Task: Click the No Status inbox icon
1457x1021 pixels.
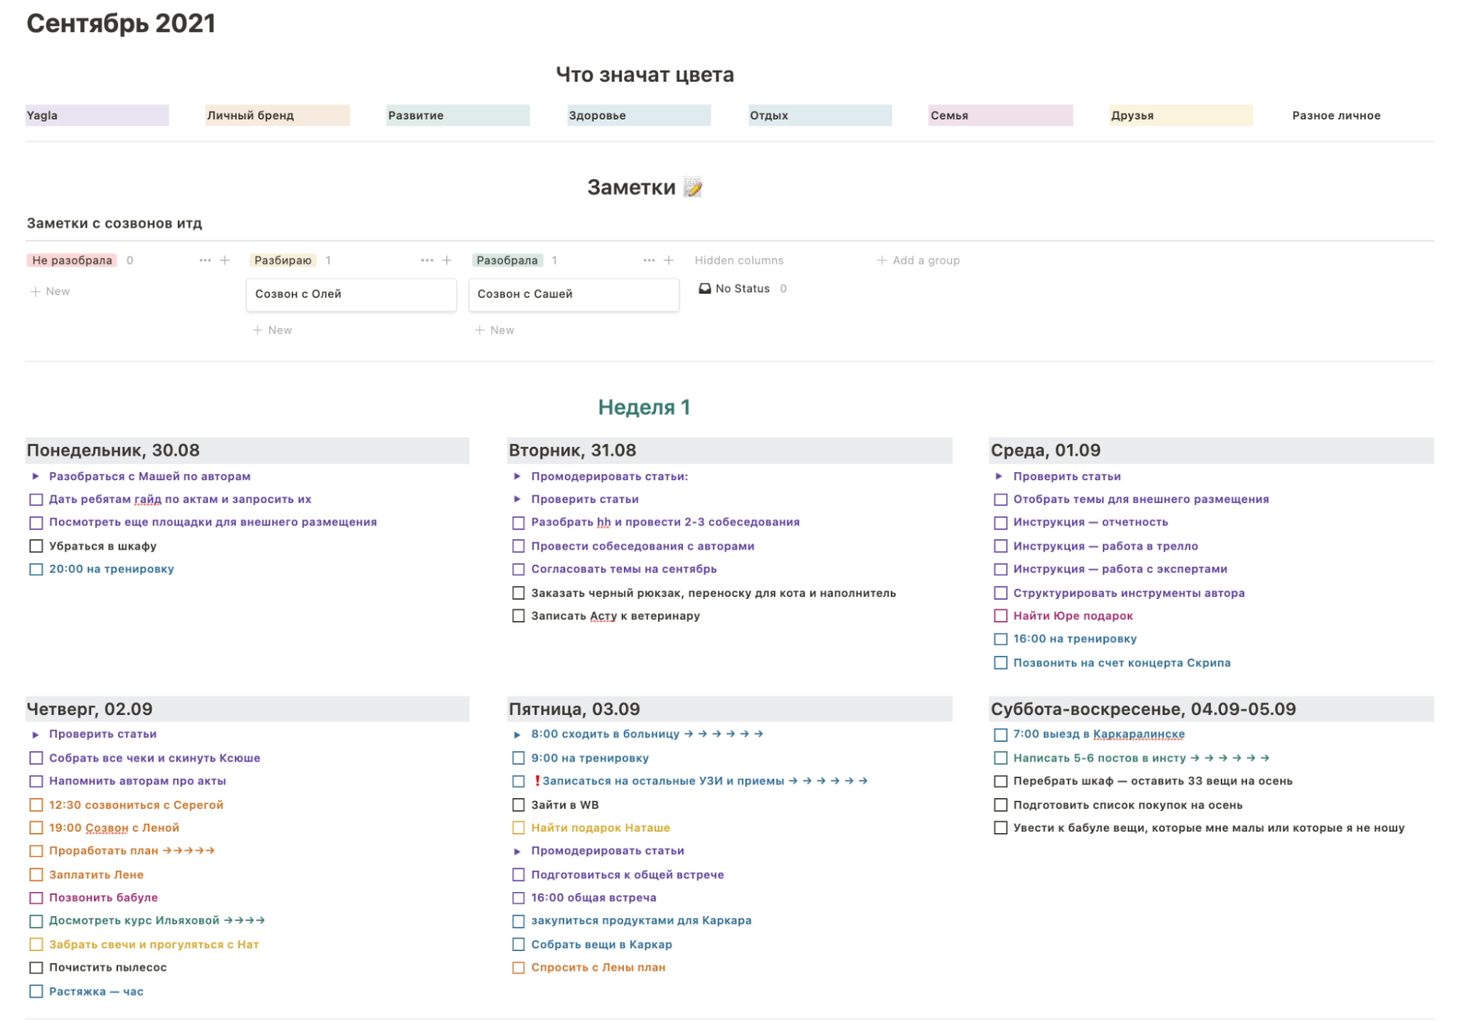Action: coord(704,289)
